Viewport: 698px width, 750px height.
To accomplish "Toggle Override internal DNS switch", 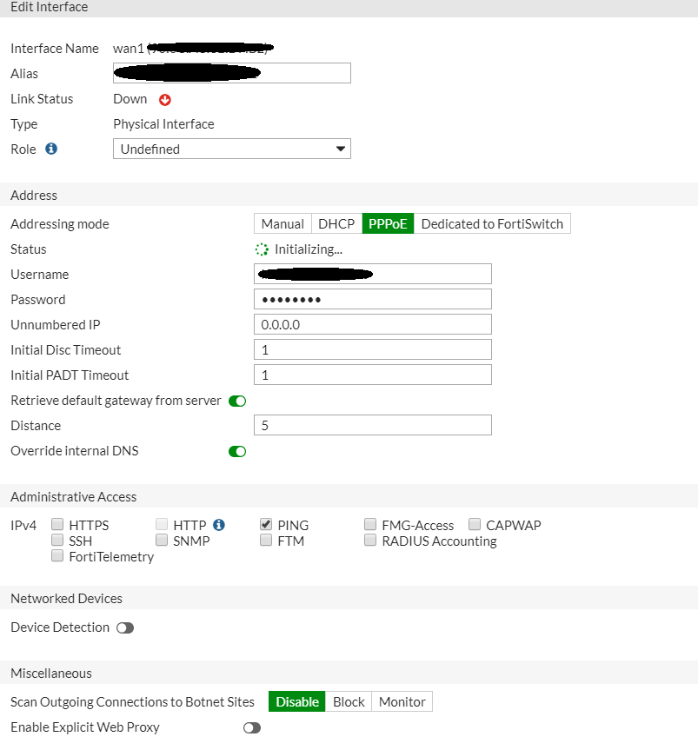I will (237, 451).
